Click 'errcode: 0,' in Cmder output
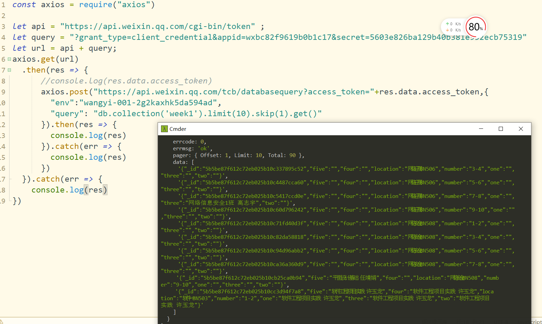Screen dimensions: 542x324 (190, 142)
